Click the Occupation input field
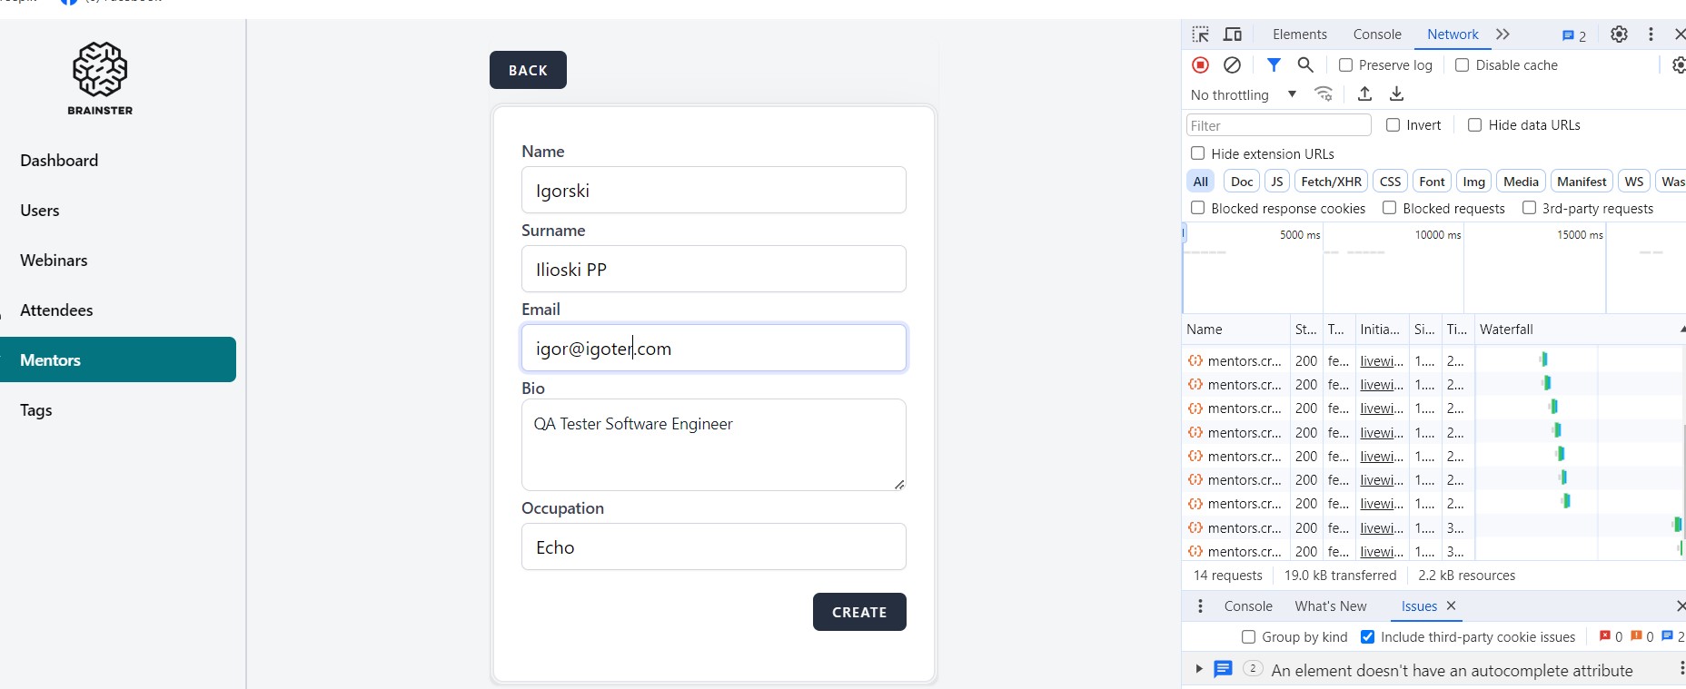Image resolution: width=1686 pixels, height=689 pixels. click(x=713, y=546)
